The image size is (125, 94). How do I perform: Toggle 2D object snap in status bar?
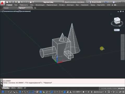(33, 92)
